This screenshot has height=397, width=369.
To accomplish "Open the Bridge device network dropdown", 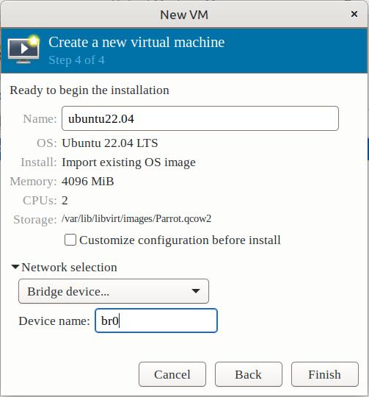I will click(x=114, y=291).
